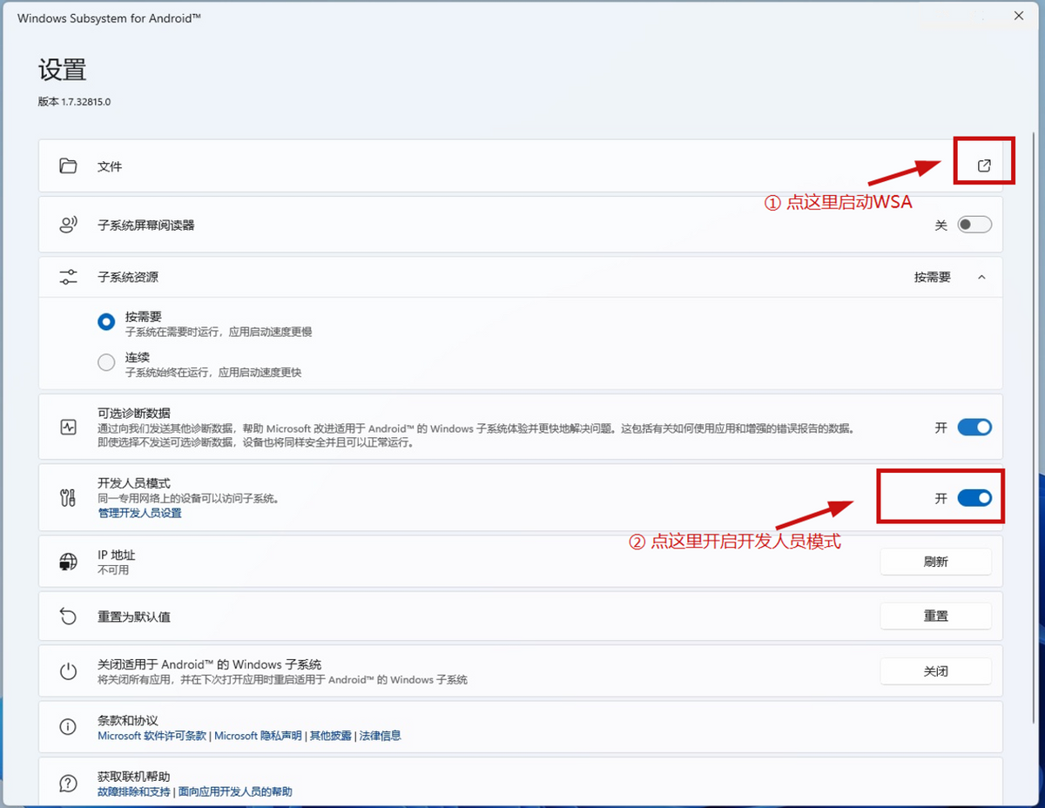This screenshot has height=808, width=1045.
Task: Click the globe icon next to IP 地址
Action: [68, 561]
